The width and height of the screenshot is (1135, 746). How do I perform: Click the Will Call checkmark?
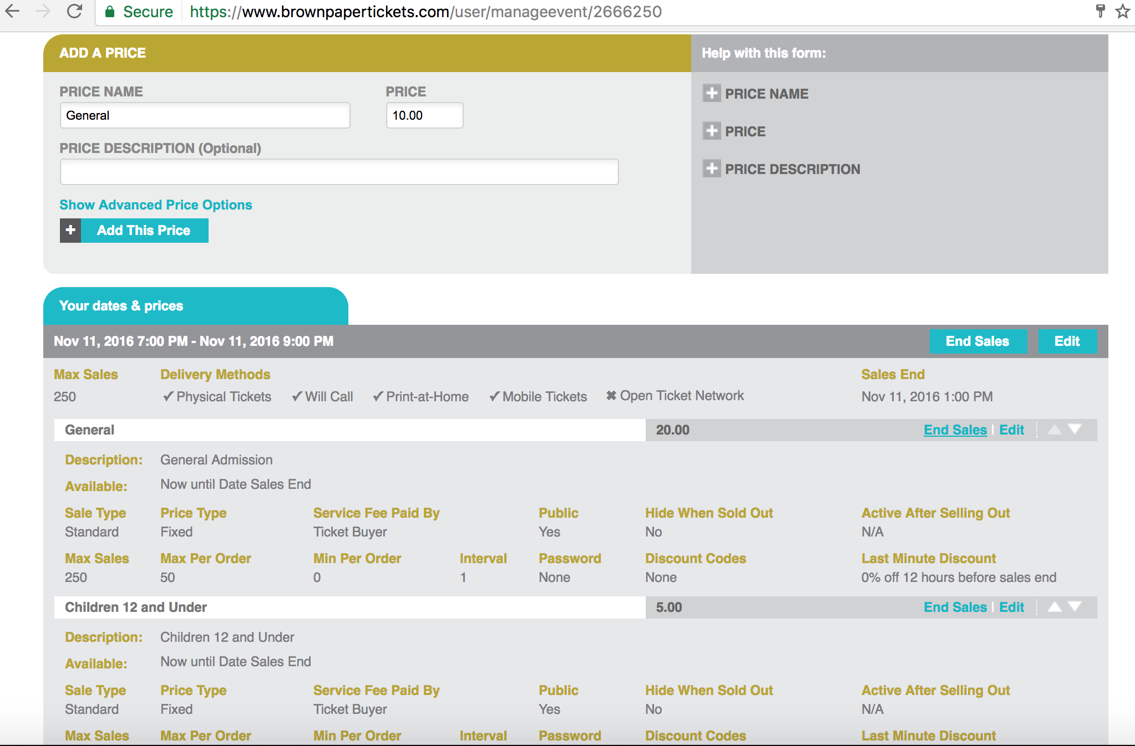[297, 396]
